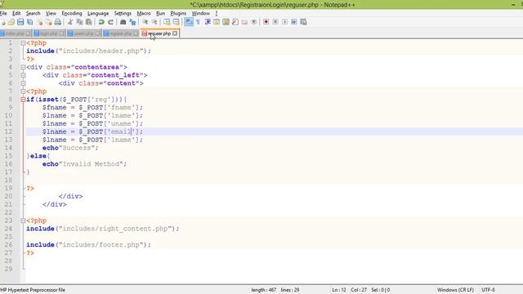
Task: Zoom in using the magnifier plus icon
Action: (145, 22)
